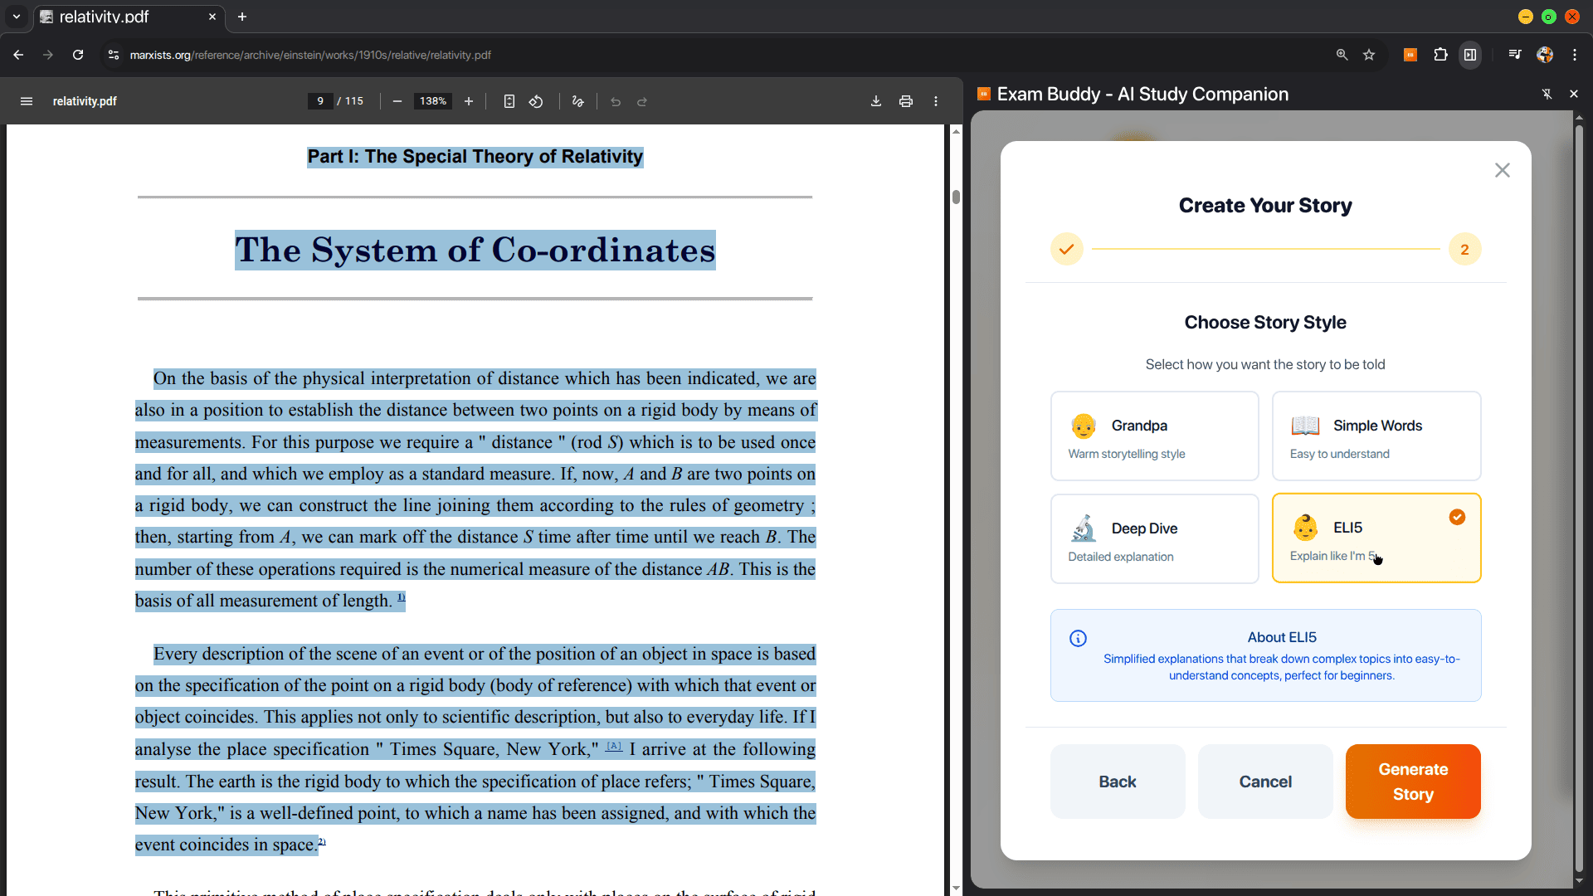Rotate the PDF page counterclockwise

[x=536, y=101]
